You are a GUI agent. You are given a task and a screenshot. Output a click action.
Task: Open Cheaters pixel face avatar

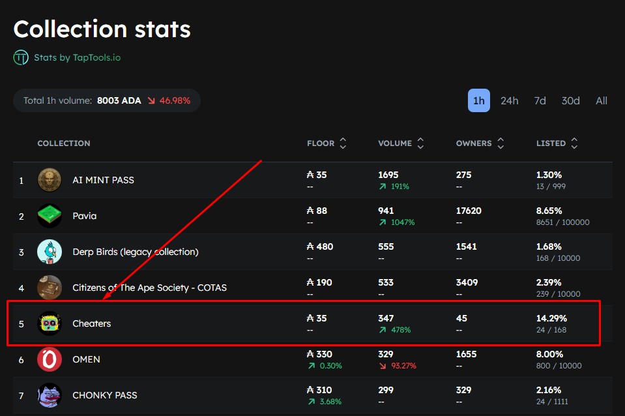pos(50,323)
